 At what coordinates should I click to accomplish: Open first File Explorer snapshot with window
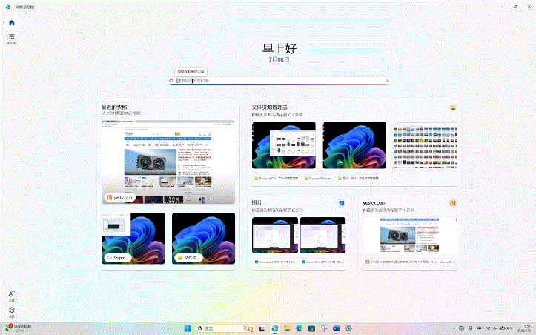click(284, 145)
